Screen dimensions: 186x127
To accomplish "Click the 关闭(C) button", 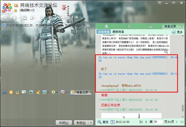I will tap(64, 123).
